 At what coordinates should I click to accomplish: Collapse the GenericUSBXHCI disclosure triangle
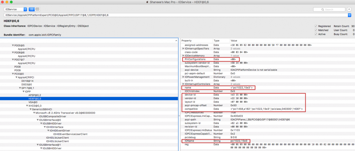coord(31,109)
